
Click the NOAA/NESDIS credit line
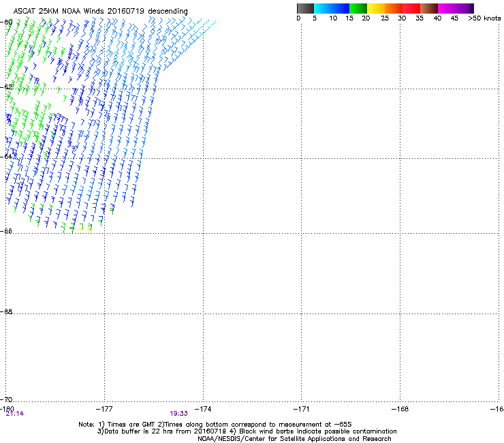(294, 439)
